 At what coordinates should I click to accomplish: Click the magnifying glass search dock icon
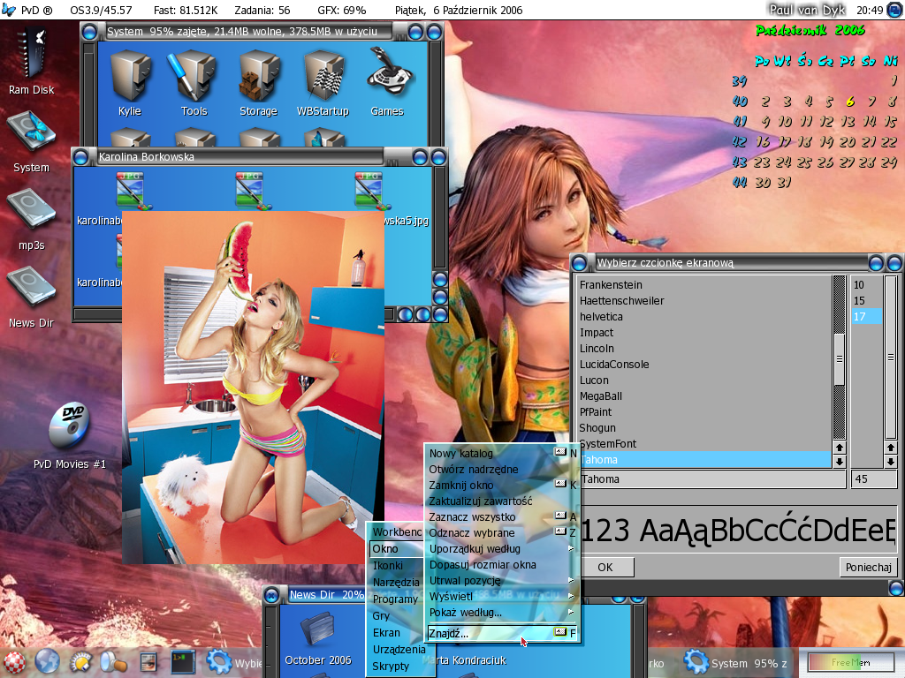(114, 662)
